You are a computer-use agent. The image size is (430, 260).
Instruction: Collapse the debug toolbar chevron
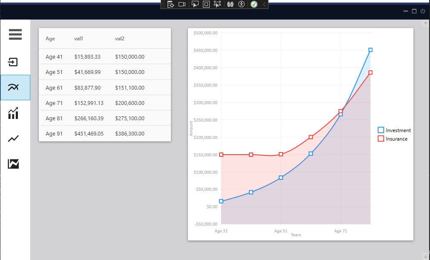coord(264,4)
